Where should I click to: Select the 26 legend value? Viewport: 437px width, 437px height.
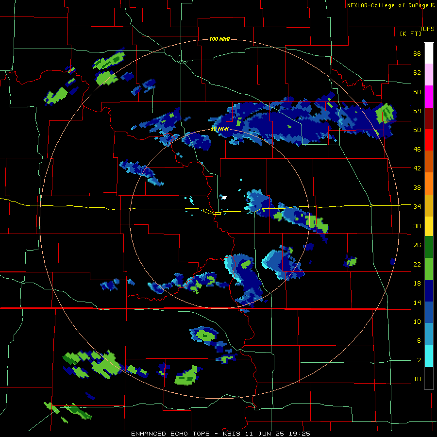[x=417, y=245]
